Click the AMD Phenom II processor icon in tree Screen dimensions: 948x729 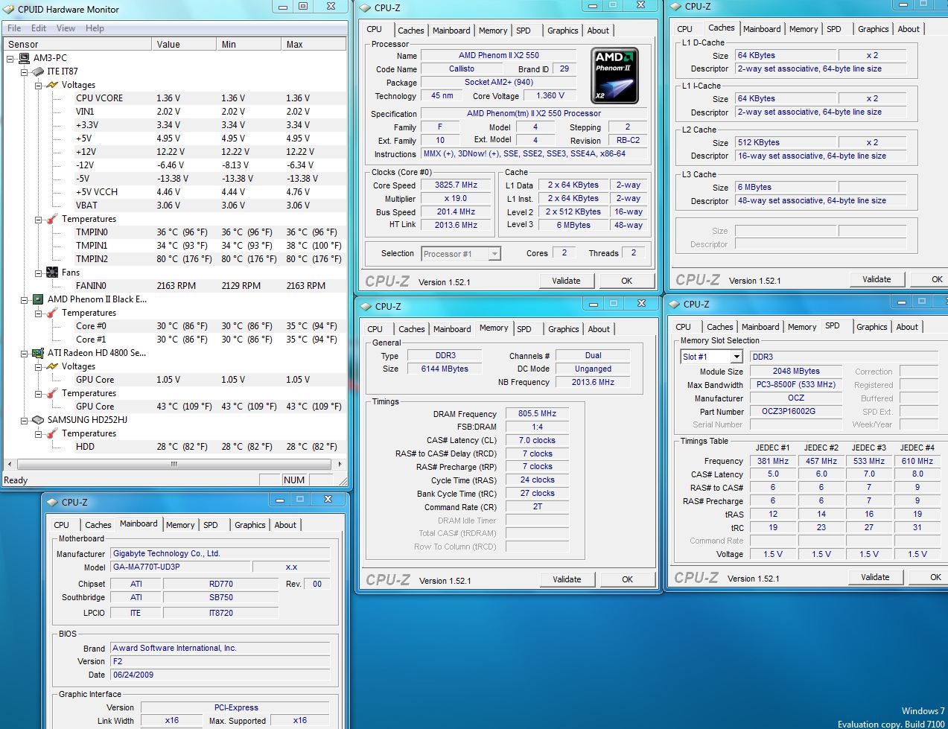coord(38,299)
